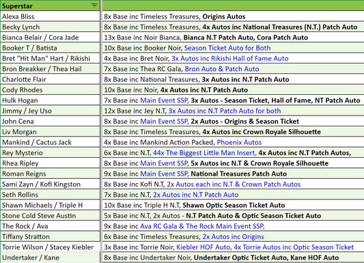The width and height of the screenshot is (364, 263).
Task: Select The Rock / Ava cell
Action: pyautogui.click(x=50, y=226)
